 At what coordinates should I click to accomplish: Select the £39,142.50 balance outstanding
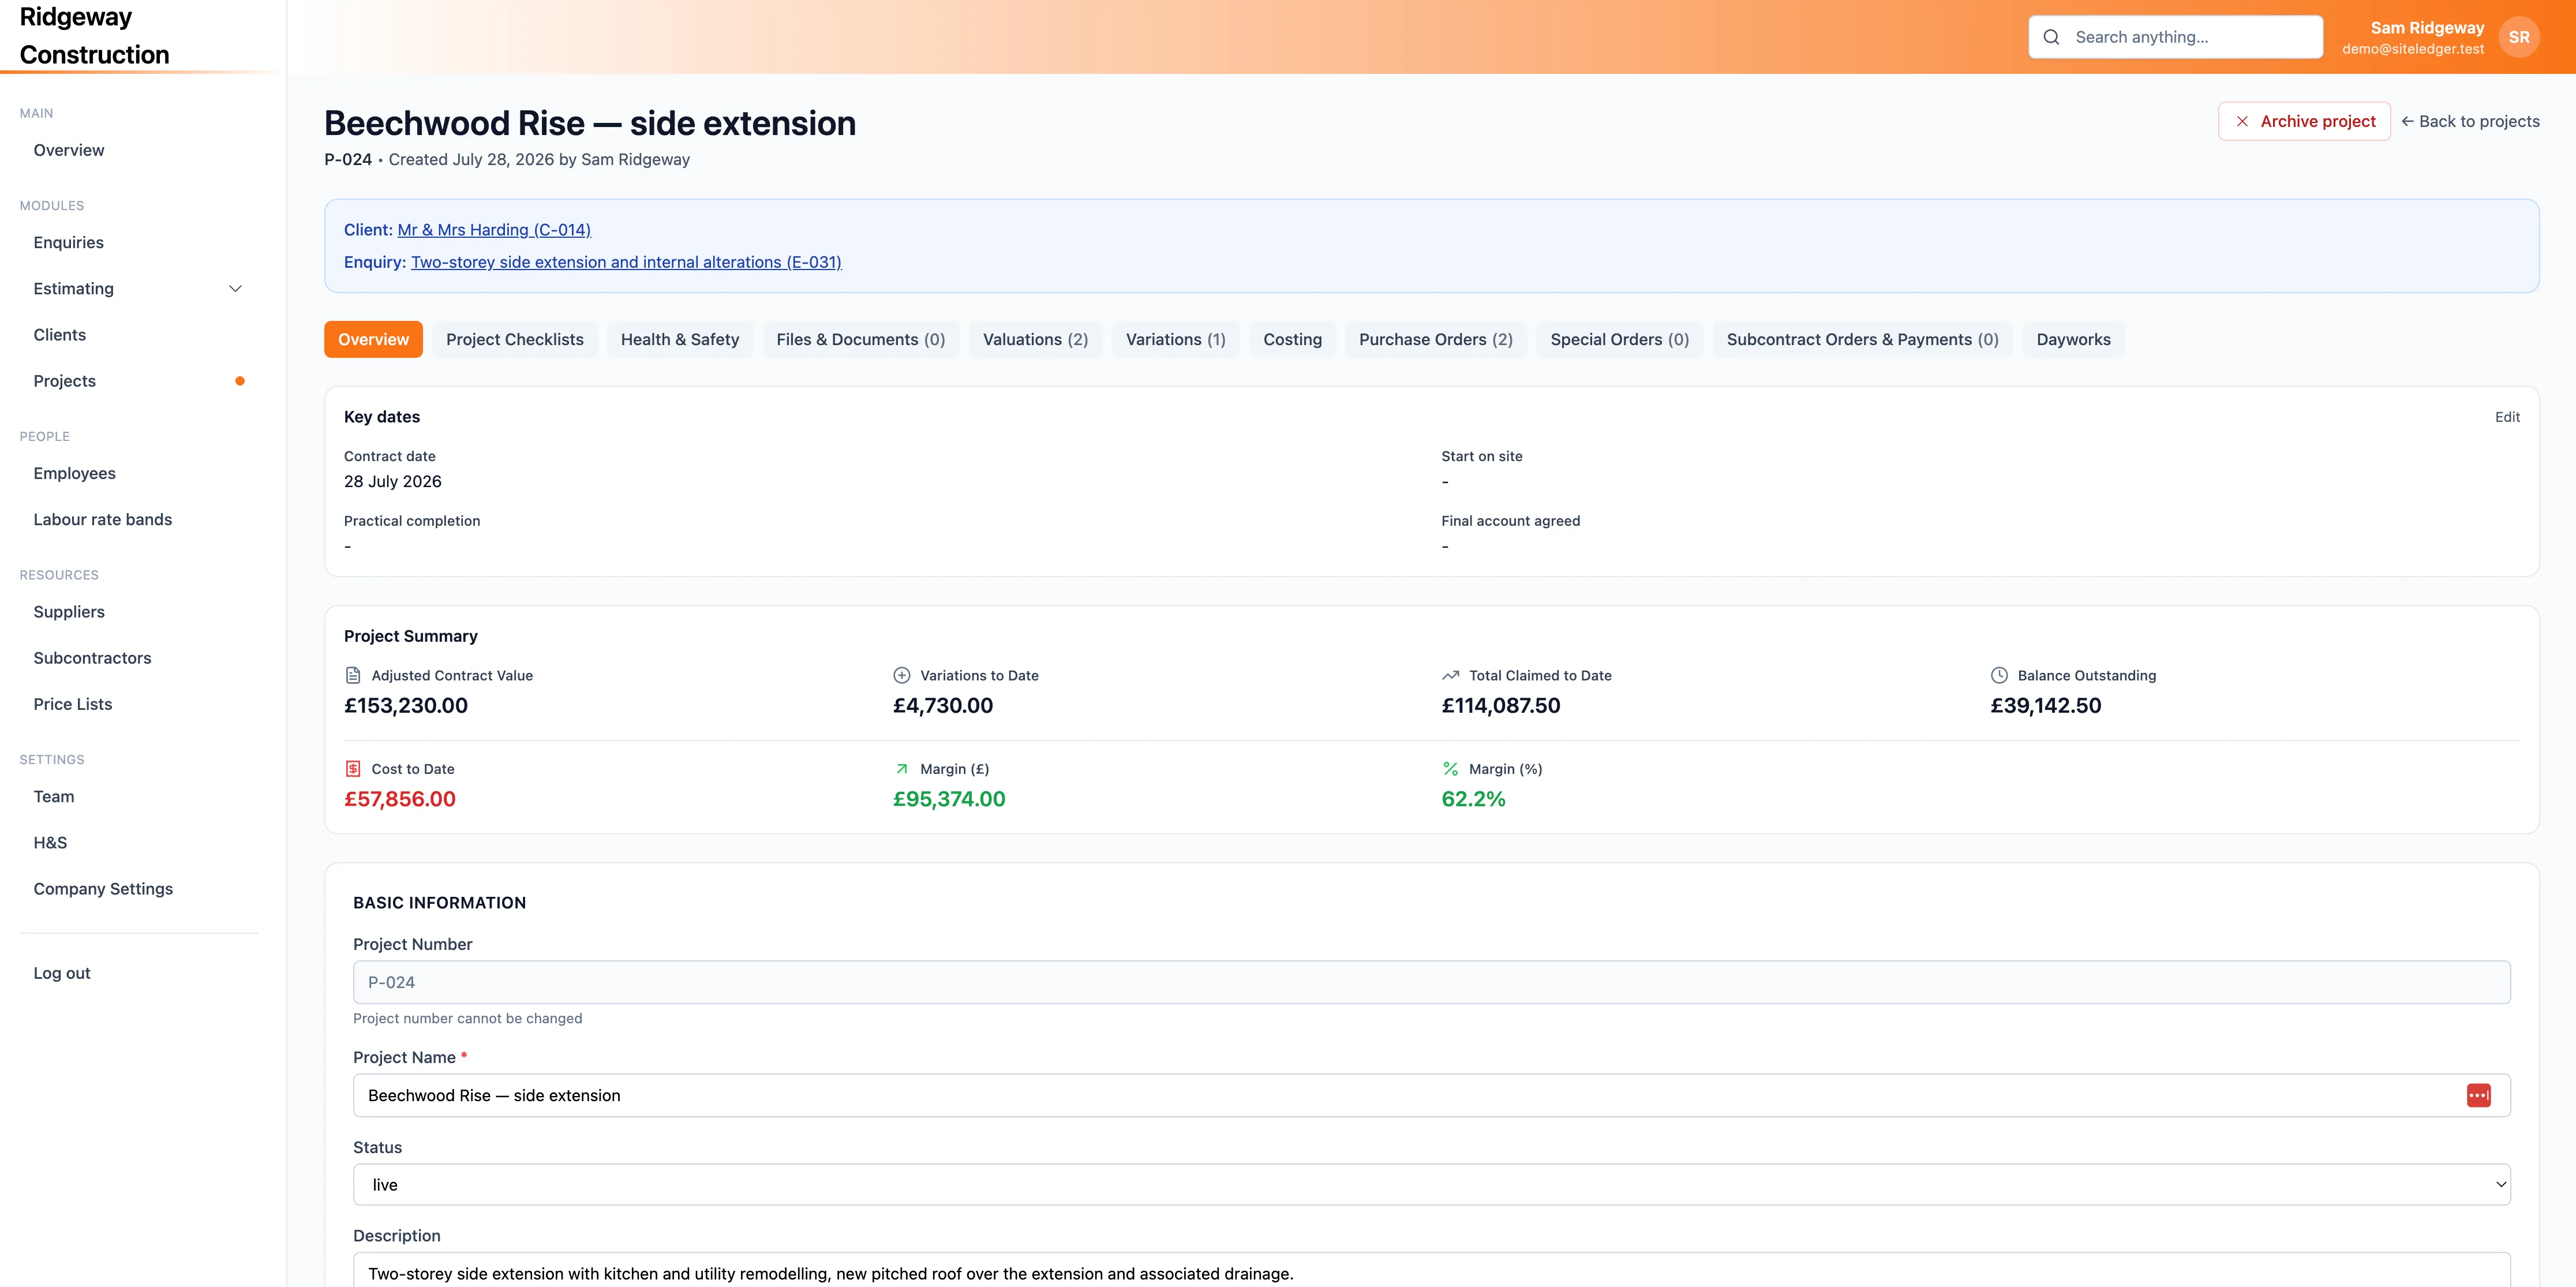(x=2046, y=706)
